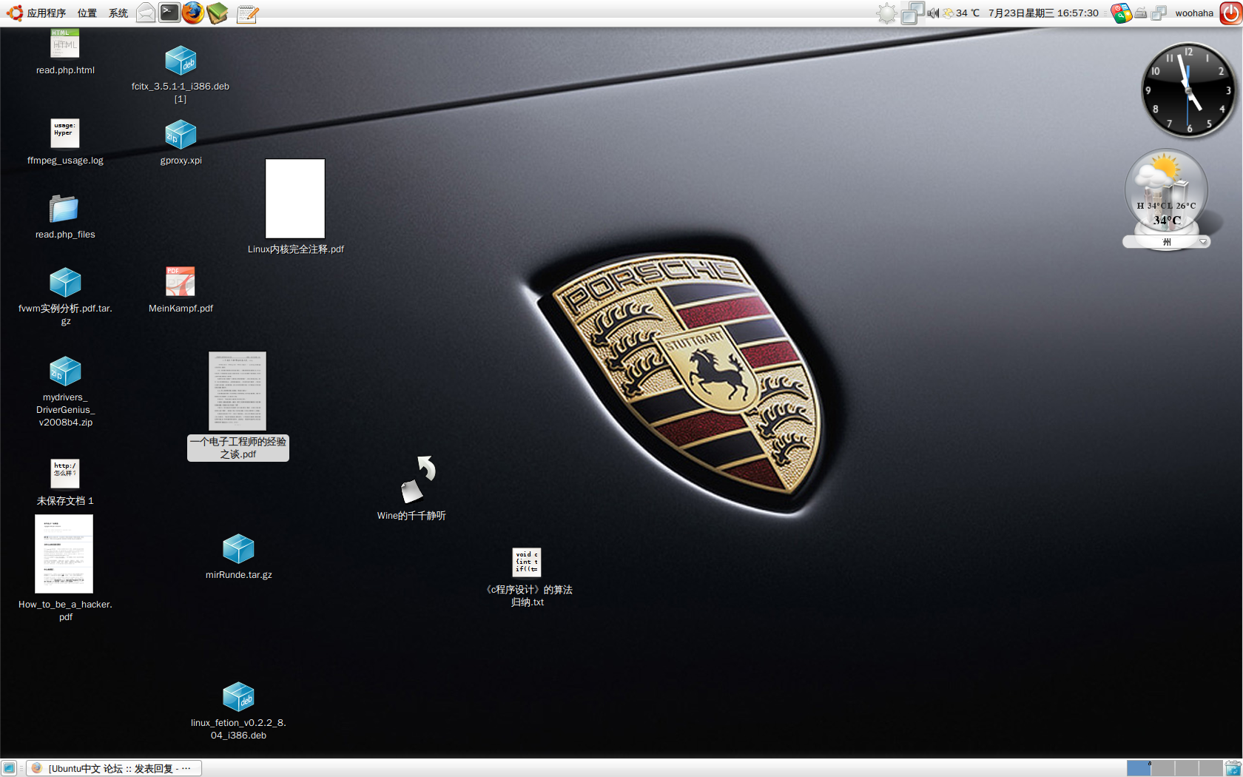Open the weather applet showing 34 ℃

click(960, 13)
